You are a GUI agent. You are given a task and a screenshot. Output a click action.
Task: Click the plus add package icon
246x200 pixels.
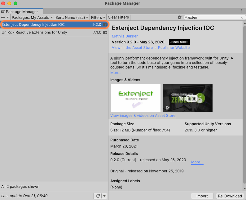pyautogui.click(x=3, y=17)
